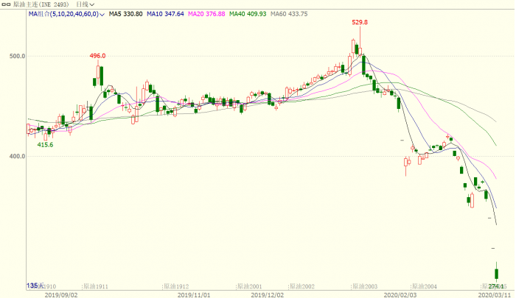
Task: Click the 496.0 peak price label
Action: tap(97, 56)
